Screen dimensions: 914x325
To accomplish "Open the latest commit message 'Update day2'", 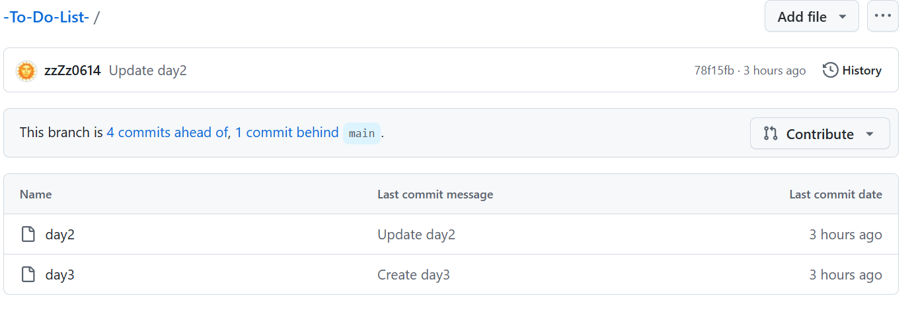I will pos(148,71).
